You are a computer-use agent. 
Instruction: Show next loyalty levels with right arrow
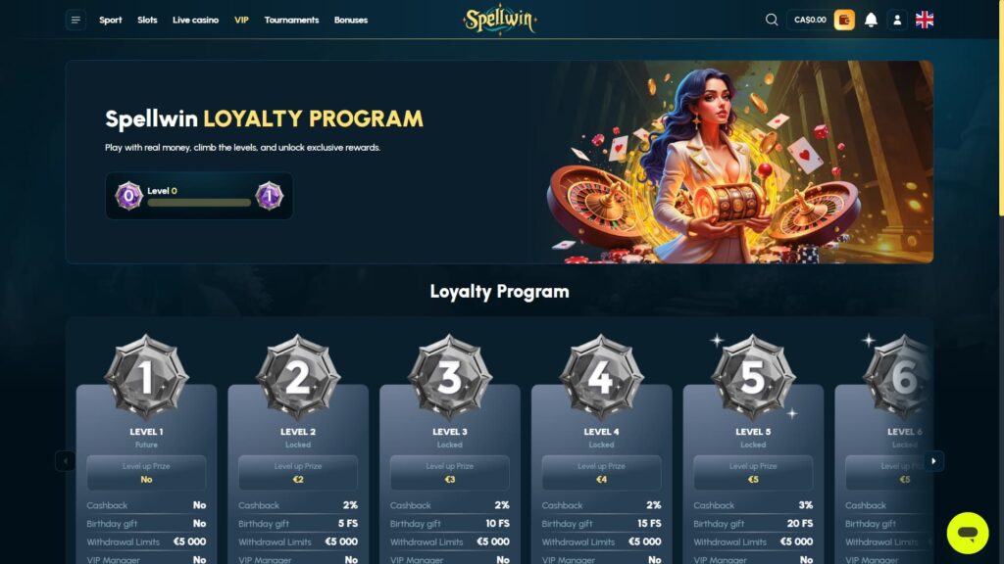(933, 461)
